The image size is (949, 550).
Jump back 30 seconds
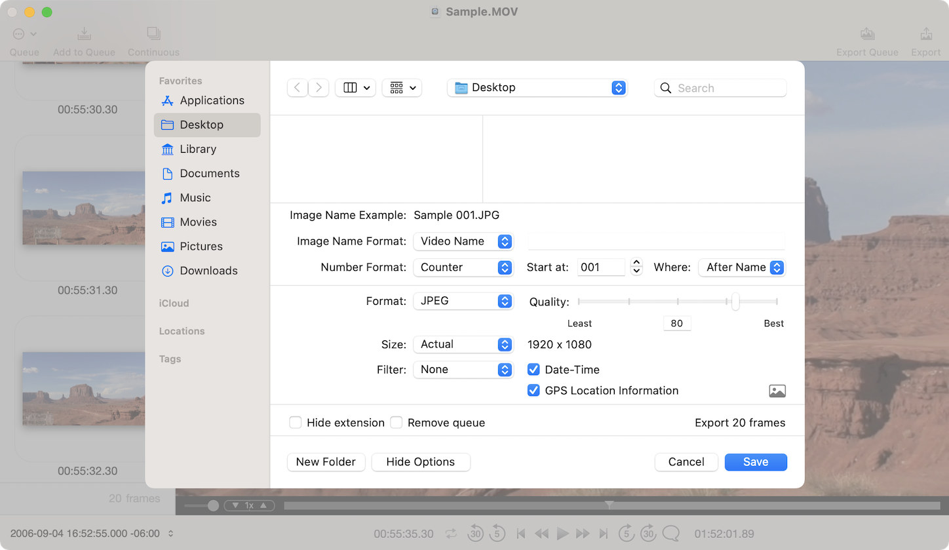(475, 533)
